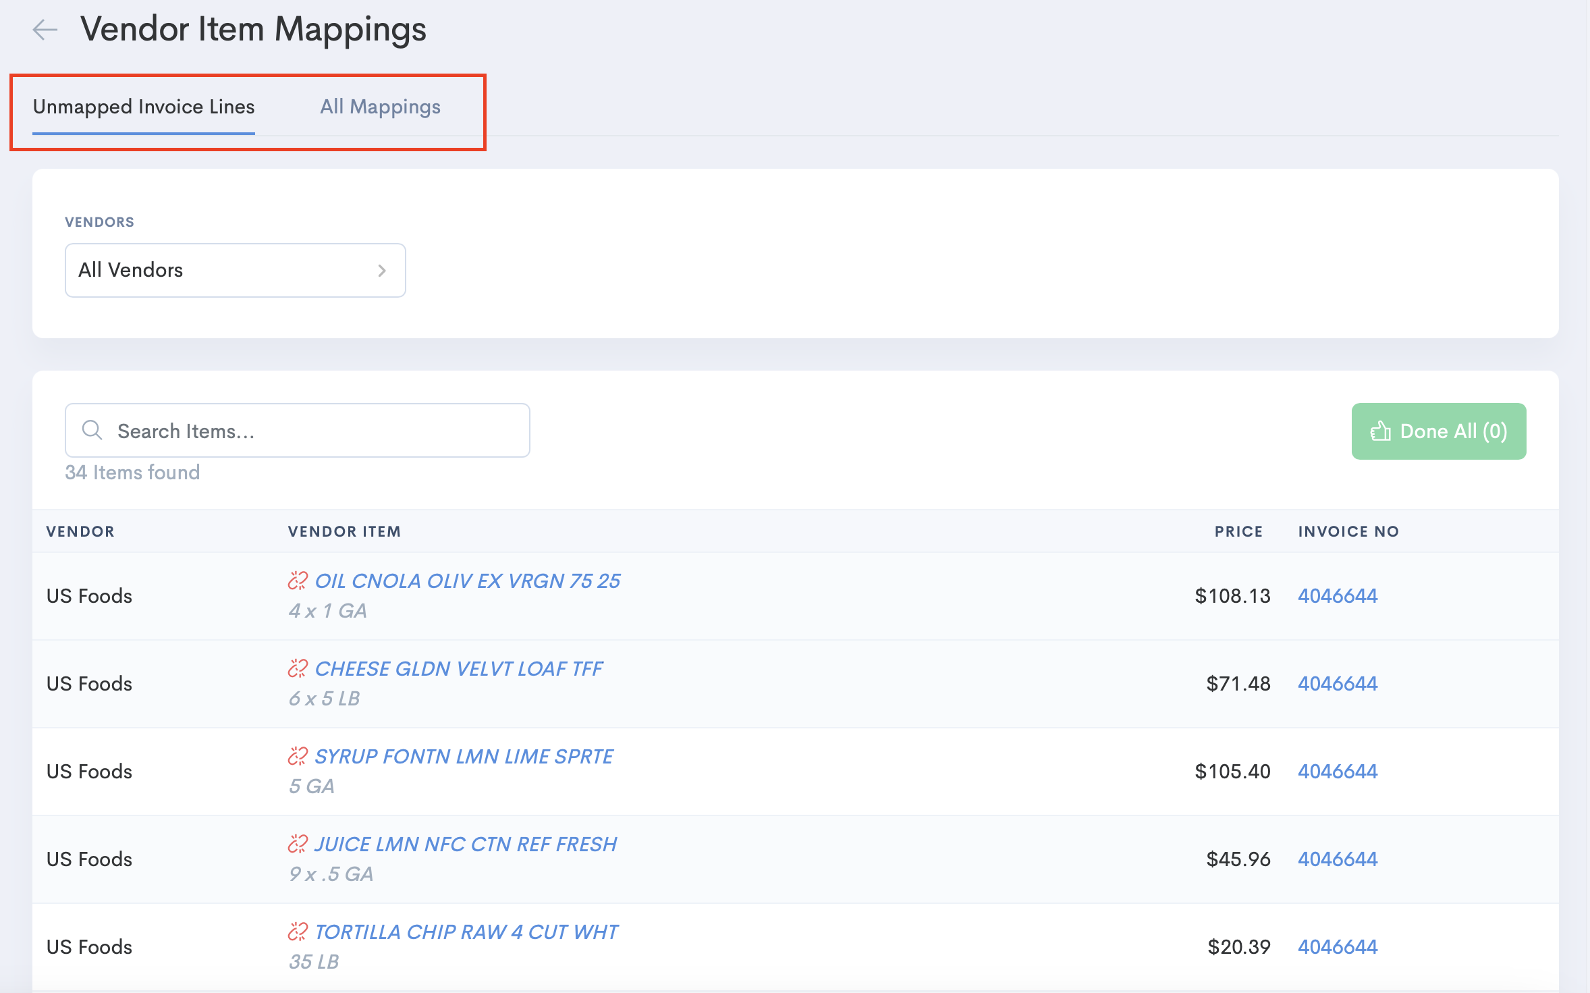
Task: Switch to the All Mappings tab
Action: point(380,107)
